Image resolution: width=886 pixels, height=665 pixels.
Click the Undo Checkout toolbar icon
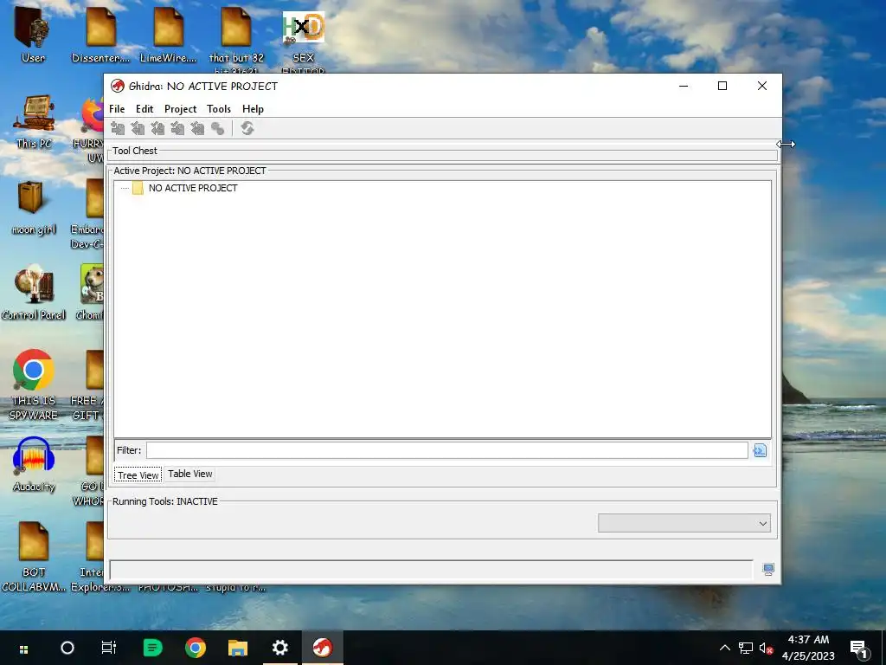pos(197,129)
